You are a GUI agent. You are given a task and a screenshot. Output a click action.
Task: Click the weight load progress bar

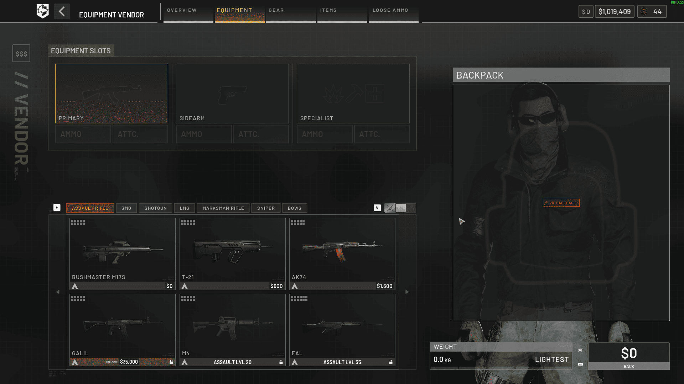(501, 368)
